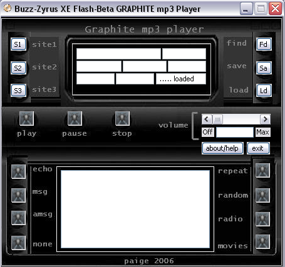The height and width of the screenshot is (267, 285).
Task: Toggle the repeat spider icon
Action: pos(262,171)
